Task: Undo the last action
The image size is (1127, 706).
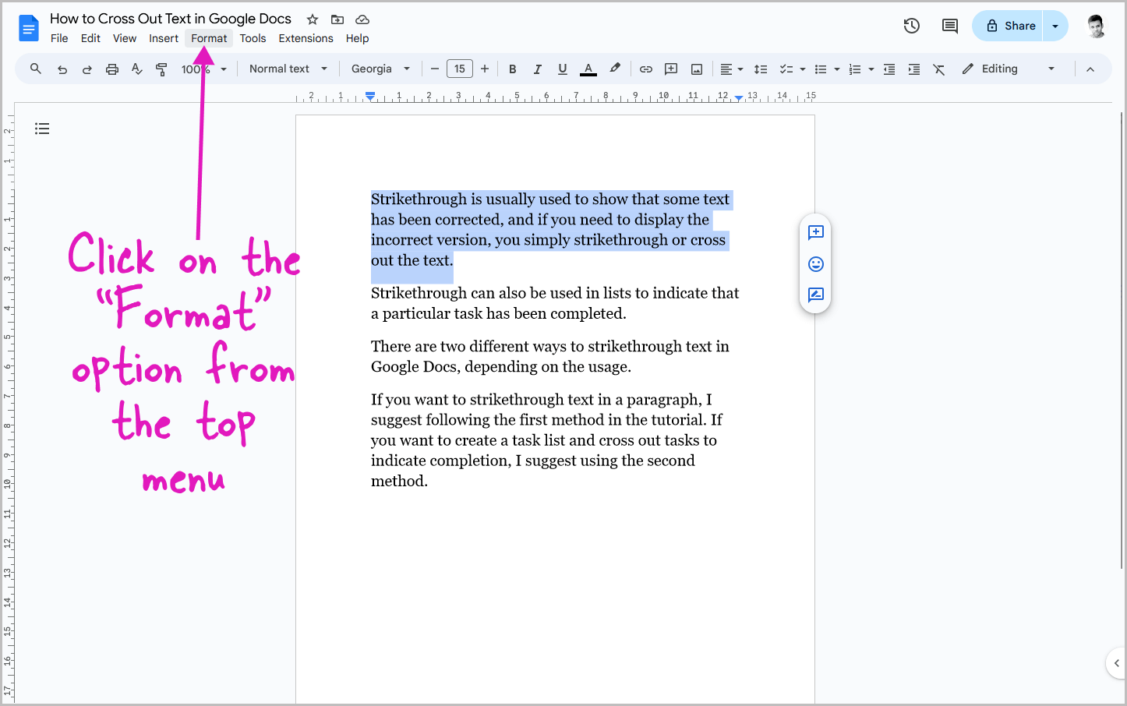Action: 62,69
